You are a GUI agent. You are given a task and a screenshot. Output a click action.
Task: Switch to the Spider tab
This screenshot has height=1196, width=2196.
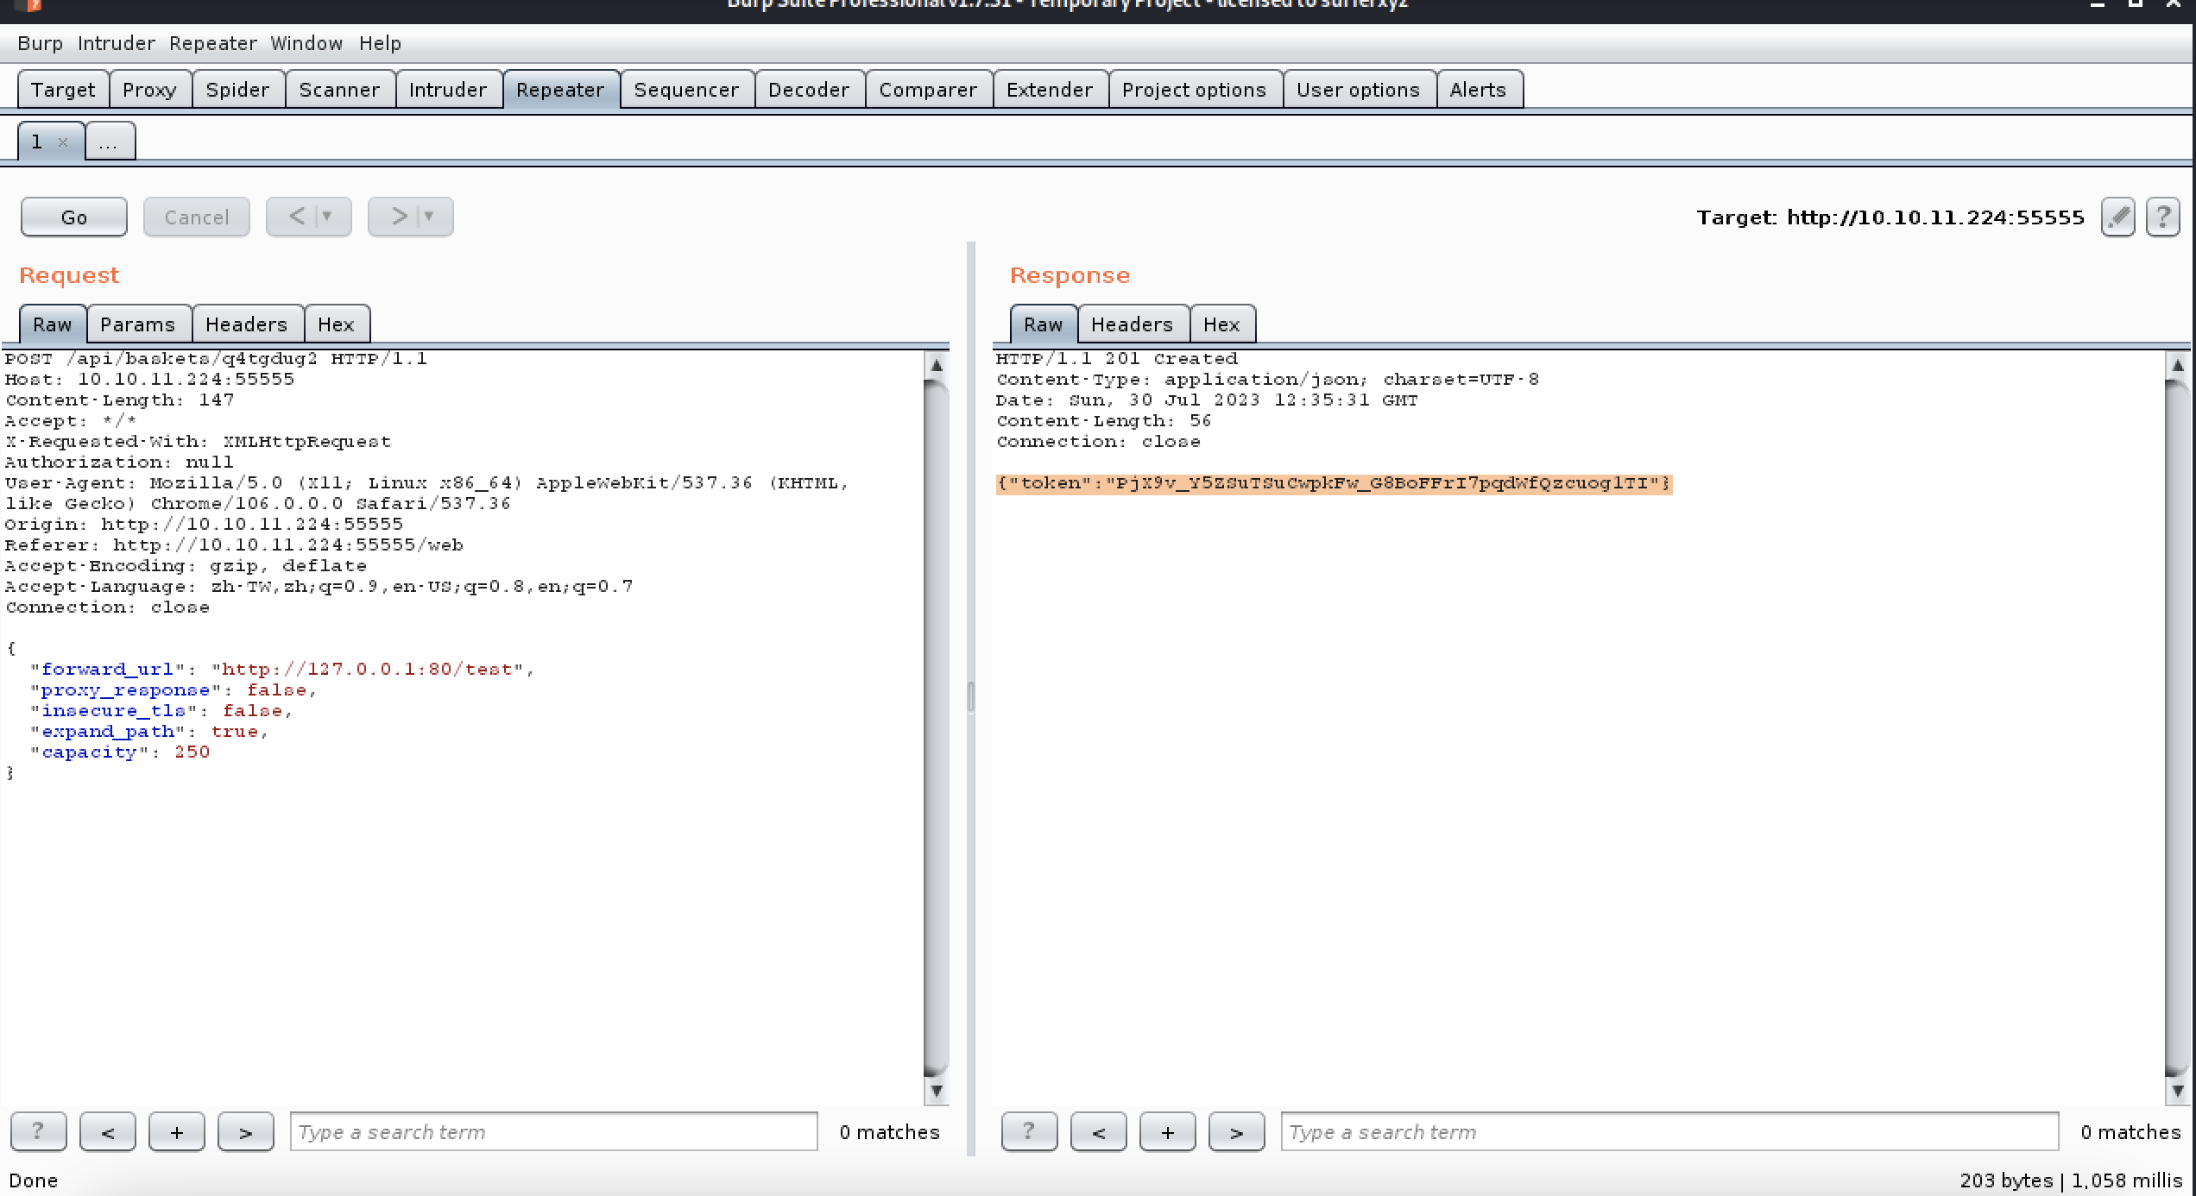click(237, 90)
